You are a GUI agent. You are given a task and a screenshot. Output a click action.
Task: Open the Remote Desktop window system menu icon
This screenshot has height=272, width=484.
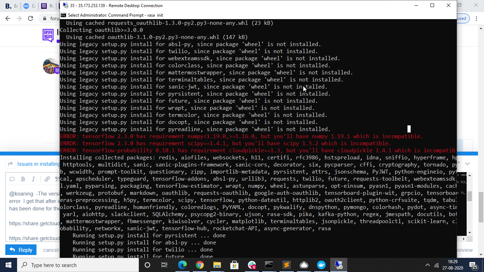click(66, 5)
